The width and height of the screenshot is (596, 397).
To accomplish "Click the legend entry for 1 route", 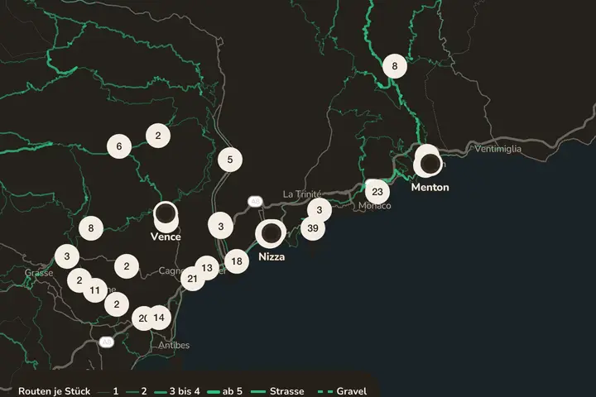I will pos(108,391).
